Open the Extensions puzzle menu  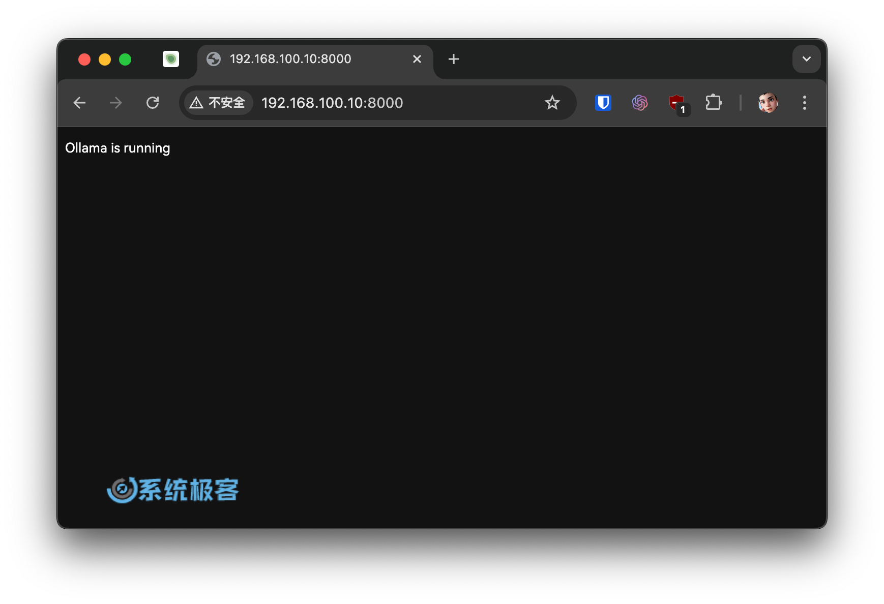tap(714, 103)
